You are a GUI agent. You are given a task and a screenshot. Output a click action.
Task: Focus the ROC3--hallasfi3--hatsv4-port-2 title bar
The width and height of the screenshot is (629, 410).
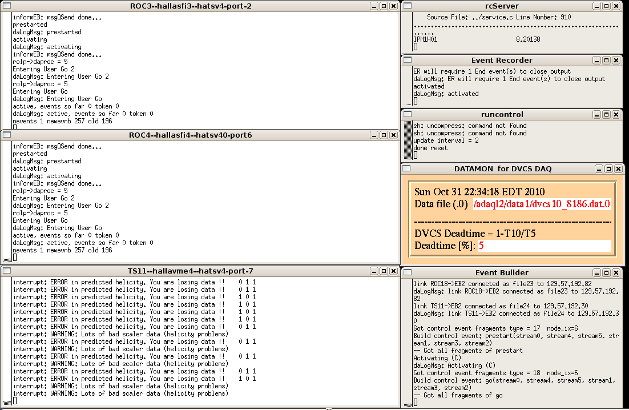tap(191, 6)
